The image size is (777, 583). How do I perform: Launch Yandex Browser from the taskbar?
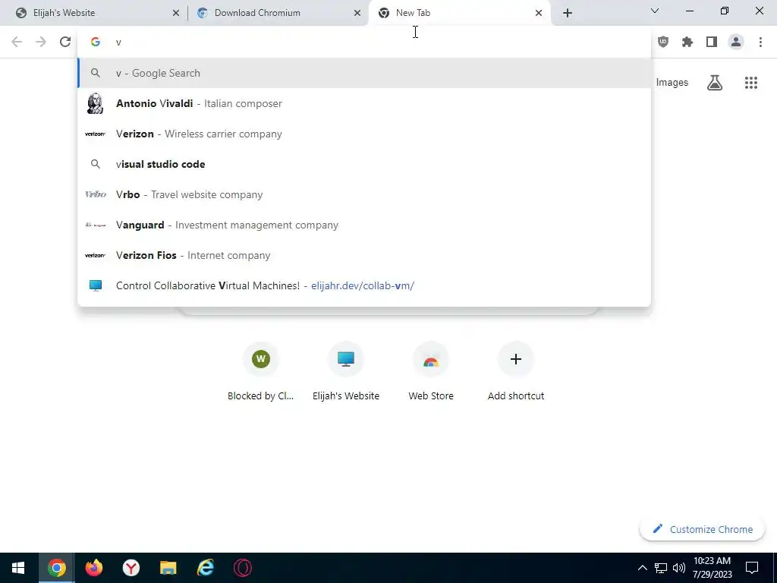pyautogui.click(x=131, y=568)
